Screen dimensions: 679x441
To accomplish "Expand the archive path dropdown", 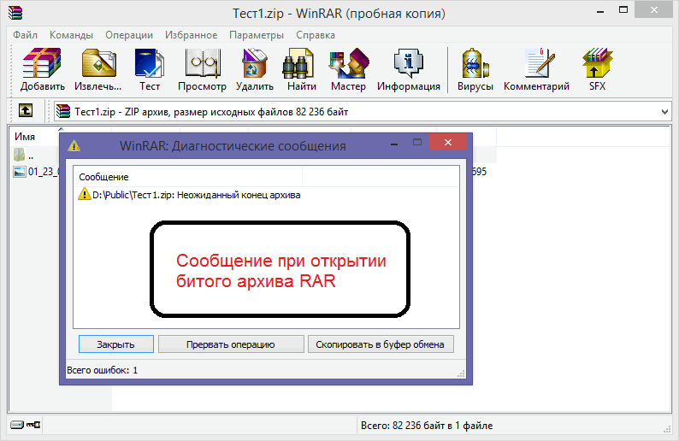I will 664,112.
